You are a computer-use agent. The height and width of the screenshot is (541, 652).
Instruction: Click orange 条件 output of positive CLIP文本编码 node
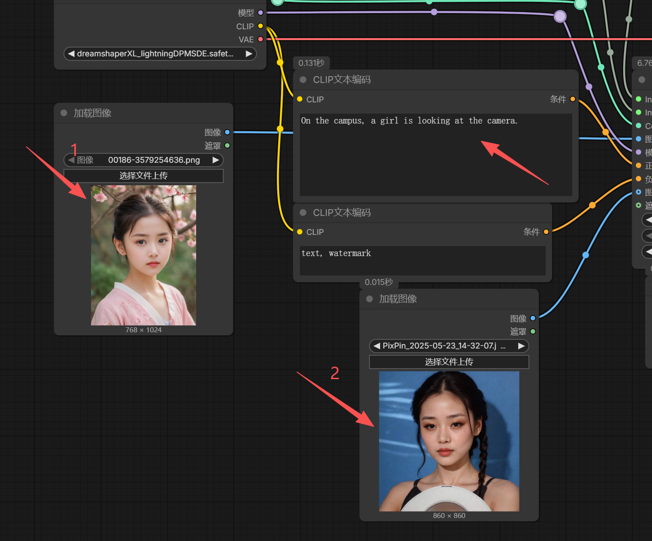click(x=573, y=99)
